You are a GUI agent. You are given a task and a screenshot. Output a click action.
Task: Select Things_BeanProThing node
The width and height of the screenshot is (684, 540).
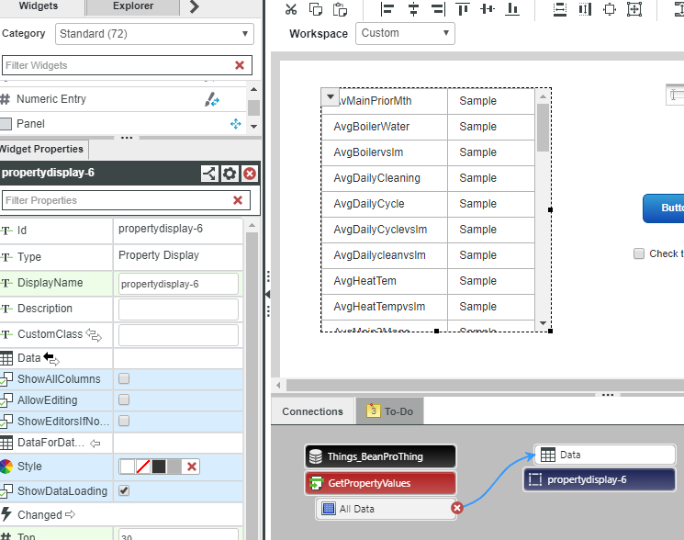point(380,456)
